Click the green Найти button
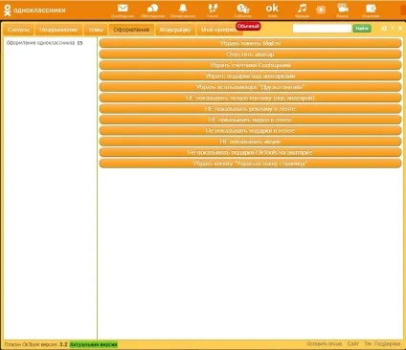Viewport: 406px width, 350px height. click(362, 29)
